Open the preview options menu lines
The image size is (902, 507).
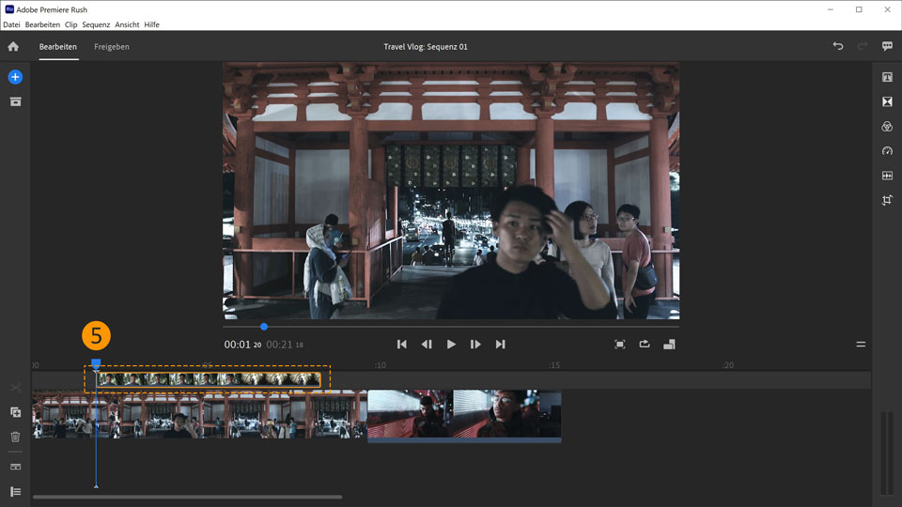(861, 345)
